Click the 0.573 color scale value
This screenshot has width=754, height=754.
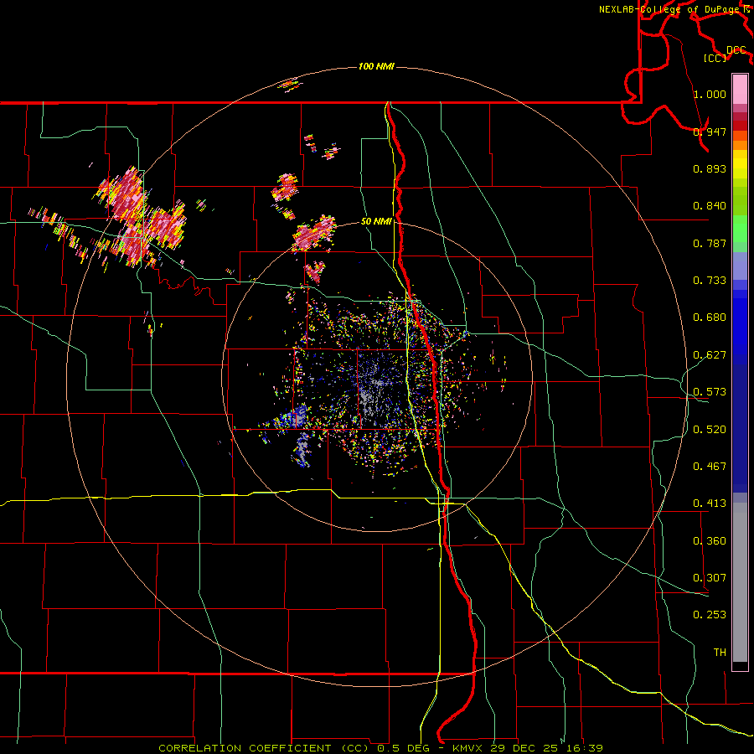(710, 392)
